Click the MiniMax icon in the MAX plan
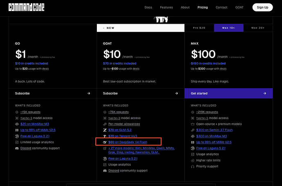 192,136
